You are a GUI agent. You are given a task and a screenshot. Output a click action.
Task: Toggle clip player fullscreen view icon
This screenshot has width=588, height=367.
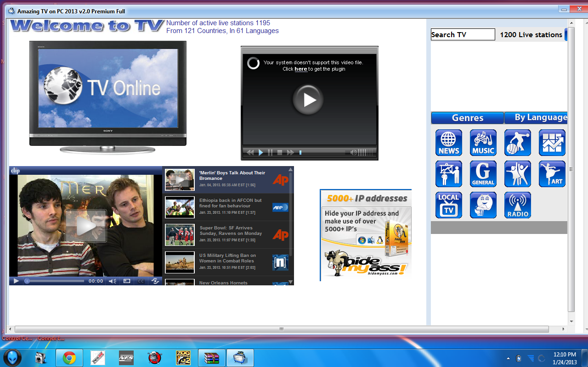(x=127, y=281)
